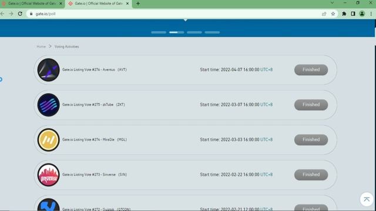Bookmark this page with the star icon
This screenshot has width=376, height=211.
(333, 14)
